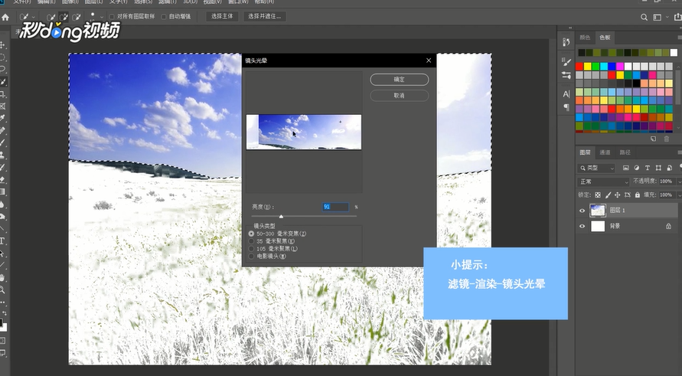Close the 镜头光晕 dialog
The height and width of the screenshot is (376, 682).
tap(429, 60)
